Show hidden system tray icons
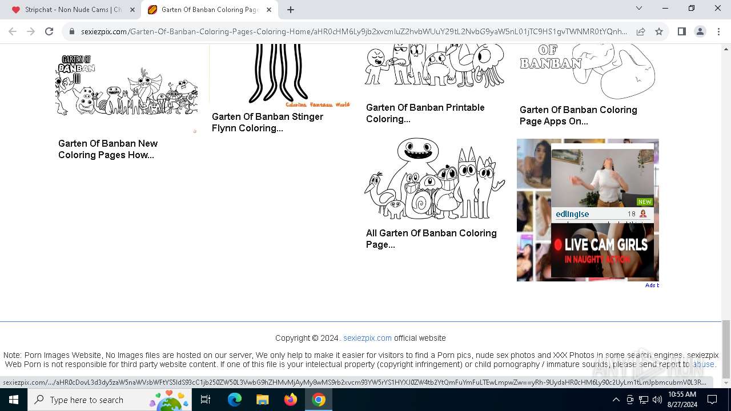Image resolution: width=731 pixels, height=411 pixels. coord(616,400)
